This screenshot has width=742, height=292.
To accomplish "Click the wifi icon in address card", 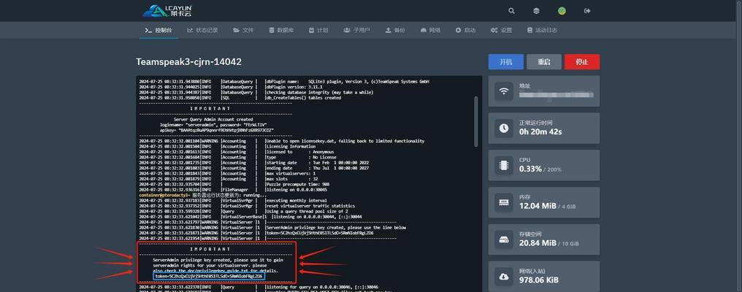I will (x=503, y=91).
